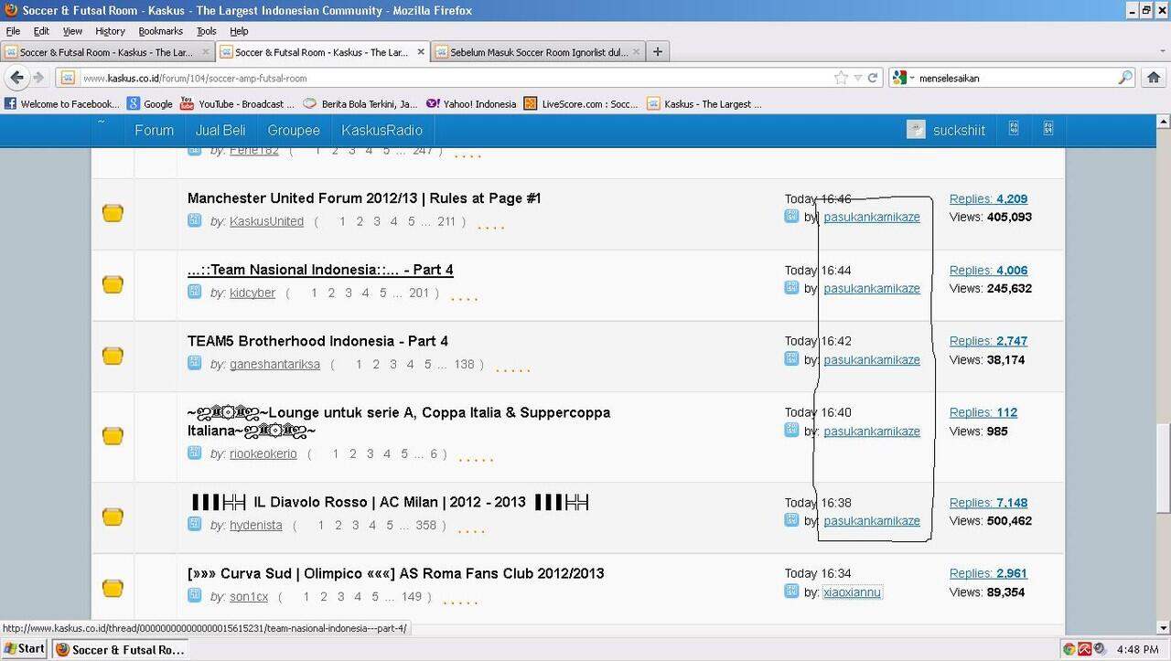This screenshot has height=661, width=1171.
Task: Reload the page with the refresh icon
Action: (873, 78)
